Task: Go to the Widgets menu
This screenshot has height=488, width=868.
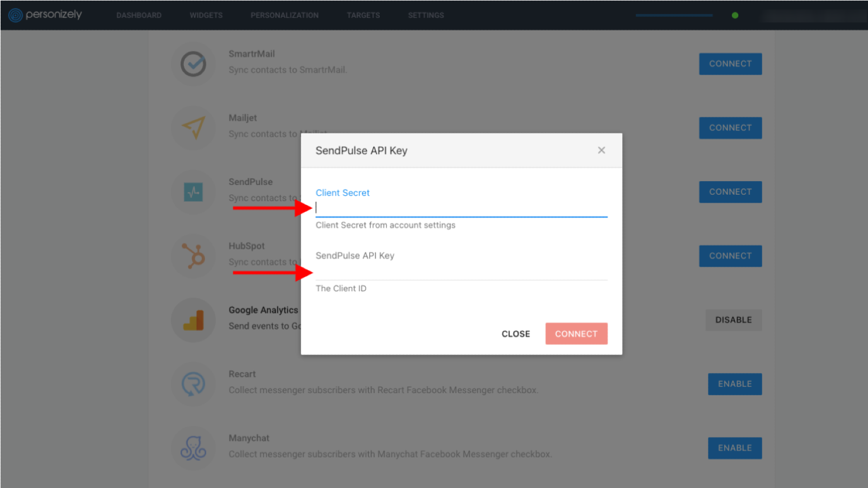Action: [206, 15]
